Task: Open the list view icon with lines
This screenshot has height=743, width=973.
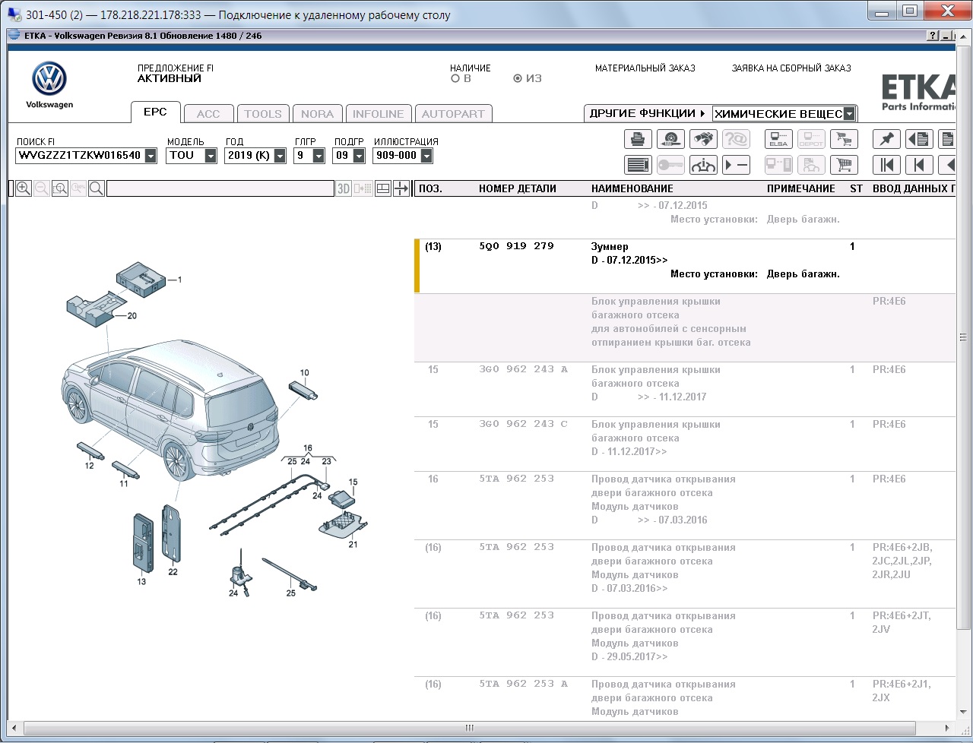Action: [x=639, y=165]
